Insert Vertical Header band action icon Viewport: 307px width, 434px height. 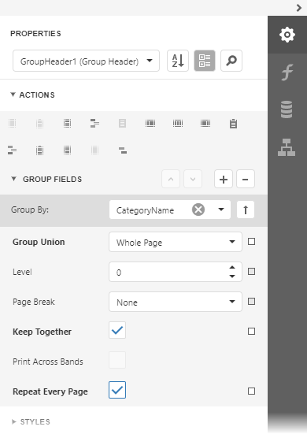150,123
